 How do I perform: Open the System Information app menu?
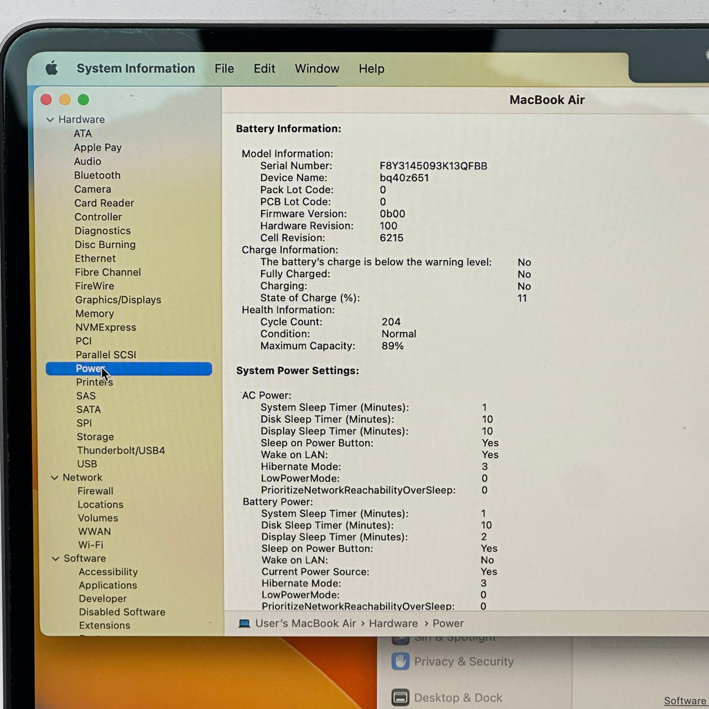coord(136,69)
